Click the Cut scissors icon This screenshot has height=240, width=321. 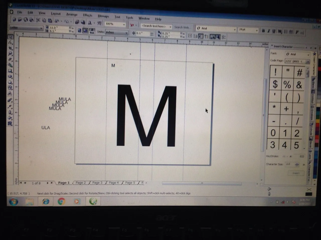[38, 20]
